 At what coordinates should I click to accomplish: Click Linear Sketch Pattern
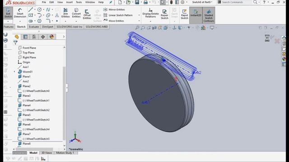click(x=118, y=15)
